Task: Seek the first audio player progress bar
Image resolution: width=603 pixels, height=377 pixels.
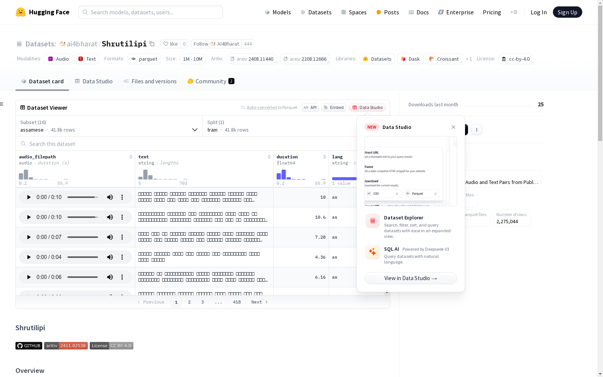Action: click(x=83, y=197)
